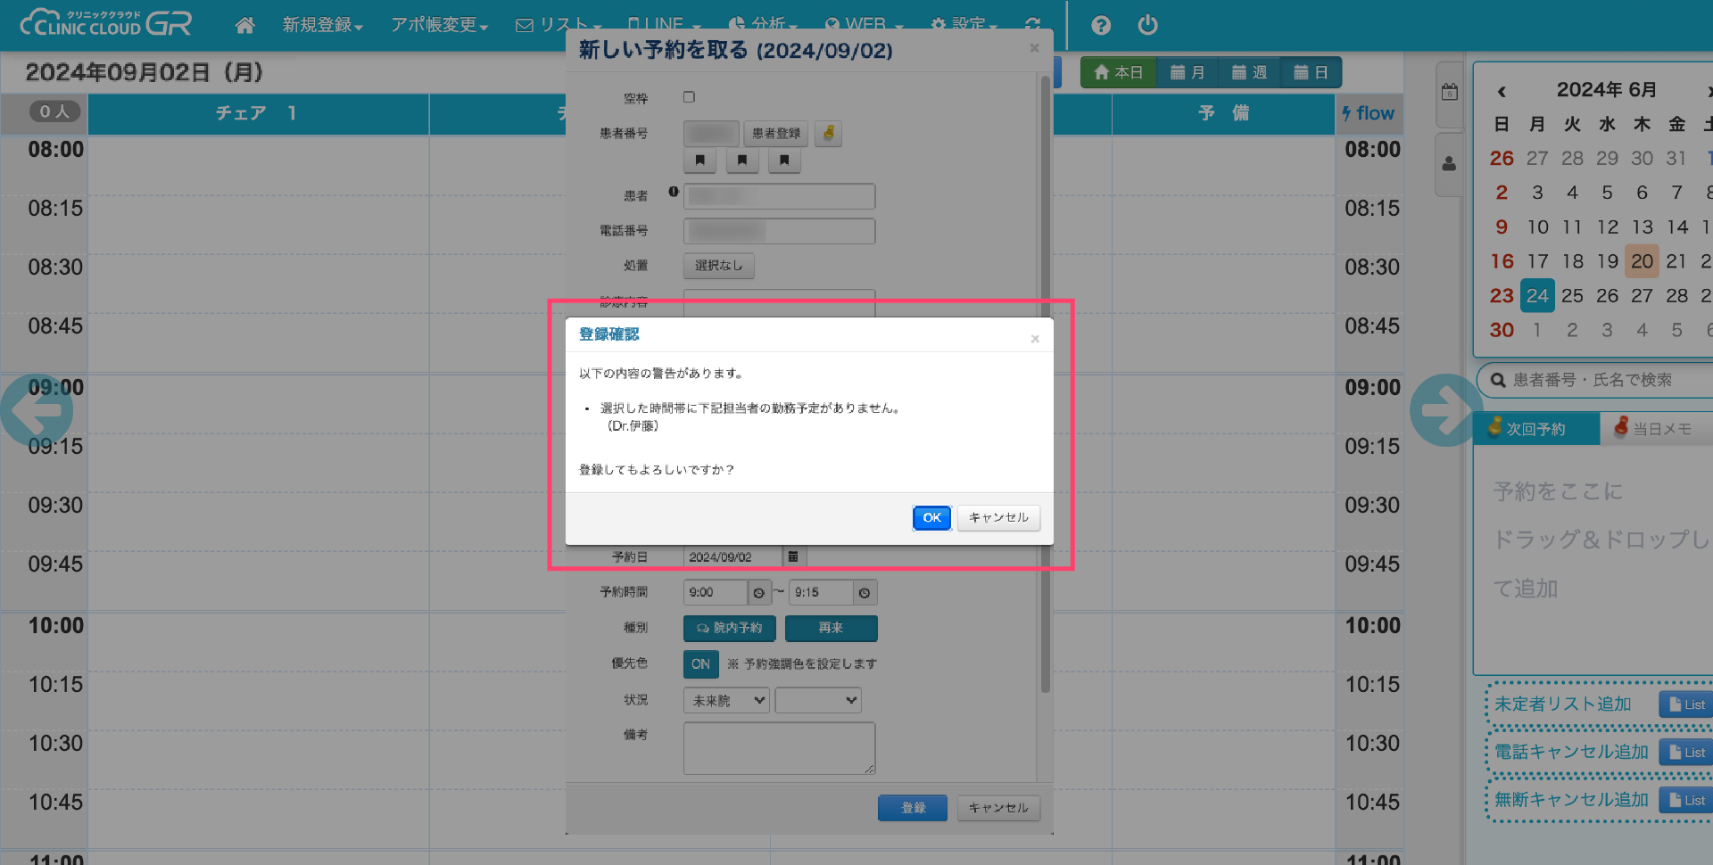Image resolution: width=1713 pixels, height=865 pixels.
Task: Toggle the 空枠 checkbox
Action: (689, 97)
